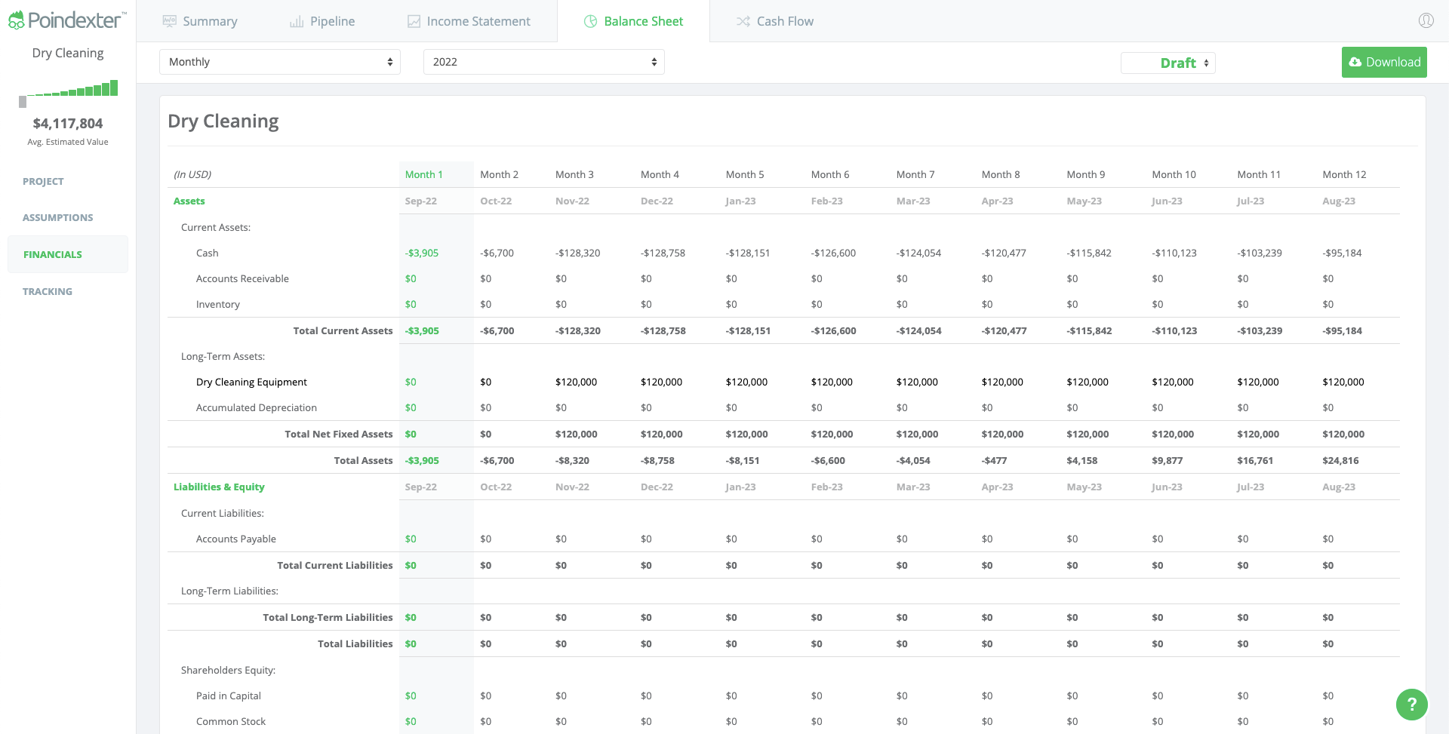Click the Pipeline bar chart icon
This screenshot has height=734, width=1449.
tap(297, 21)
